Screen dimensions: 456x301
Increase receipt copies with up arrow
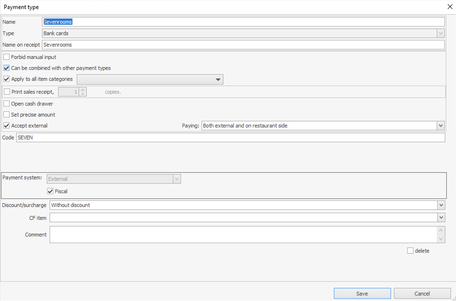83,90
